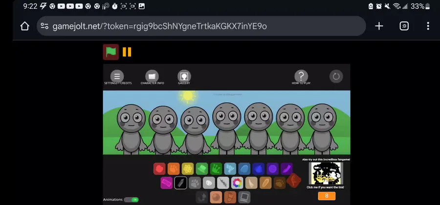Screen dimensions: 440x205
Task: Select the tan horn icon
Action: [x=251, y=183]
